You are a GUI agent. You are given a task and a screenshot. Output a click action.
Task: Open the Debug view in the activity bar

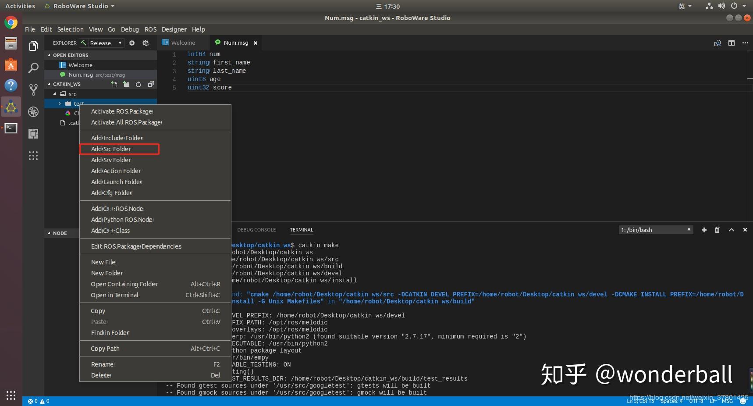(x=33, y=112)
